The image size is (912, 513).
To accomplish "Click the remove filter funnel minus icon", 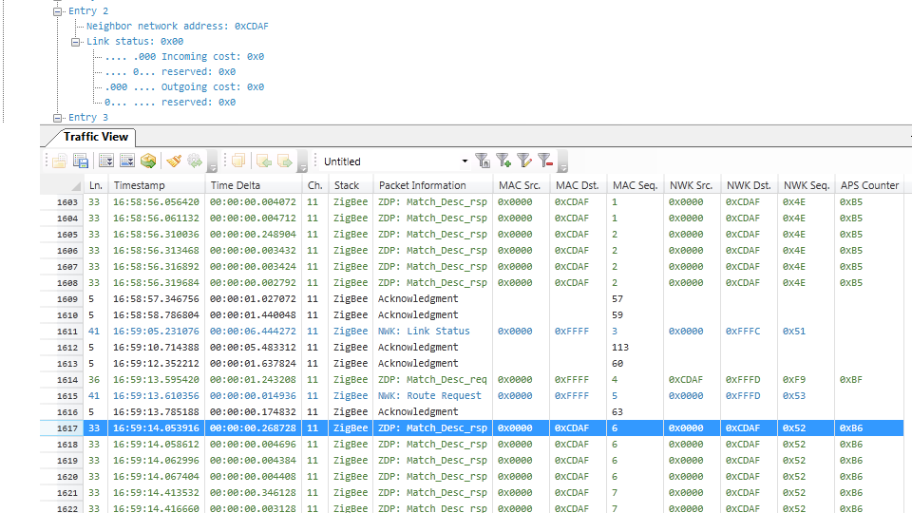I will tap(545, 161).
